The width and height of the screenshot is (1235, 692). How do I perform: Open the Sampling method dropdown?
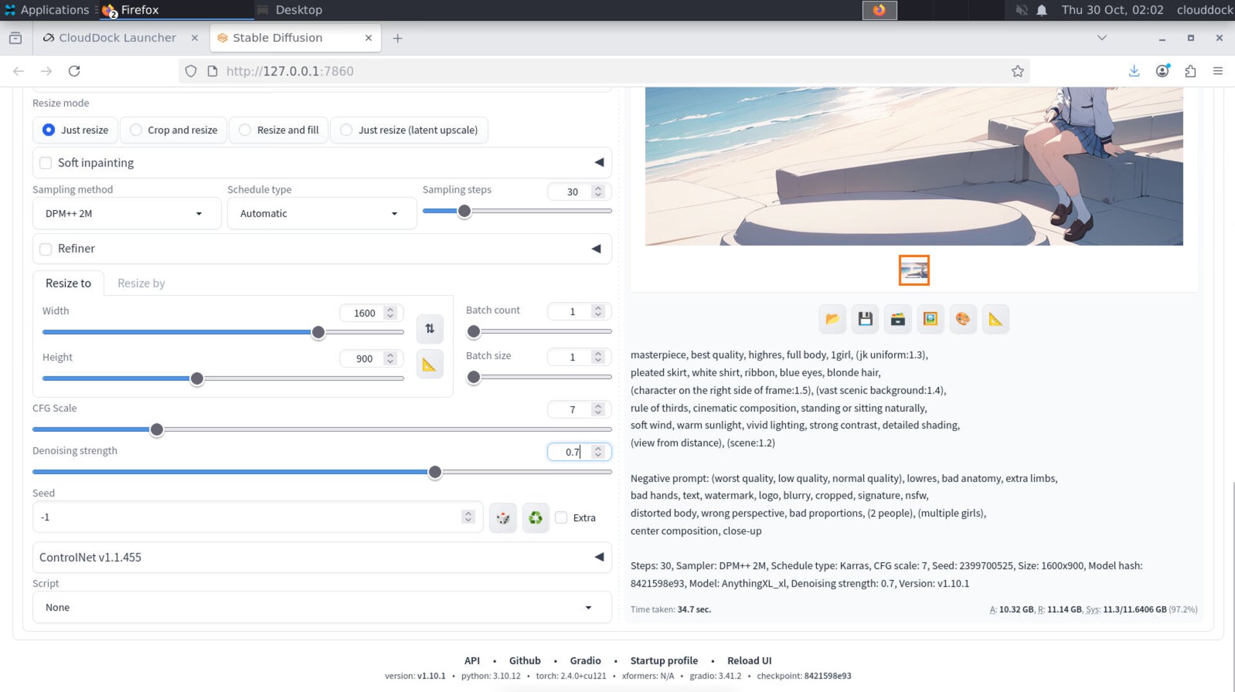pos(127,213)
